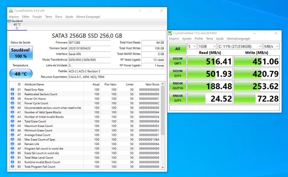This screenshot has height=177, width=288.
Task: Start the SEQ1M Q8T1 test
Action: [x=178, y=61]
